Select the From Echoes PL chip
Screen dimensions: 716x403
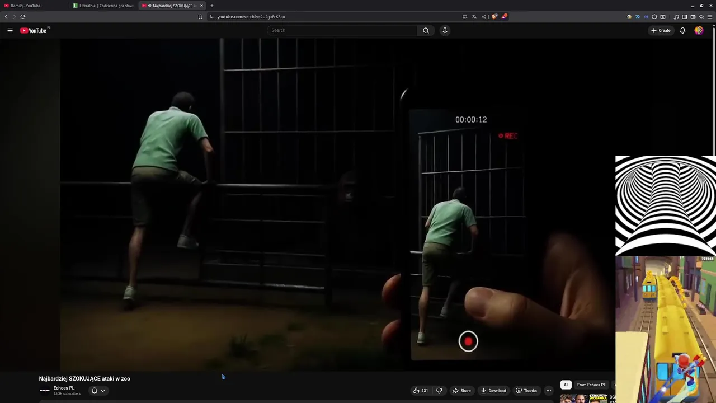tap(591, 385)
